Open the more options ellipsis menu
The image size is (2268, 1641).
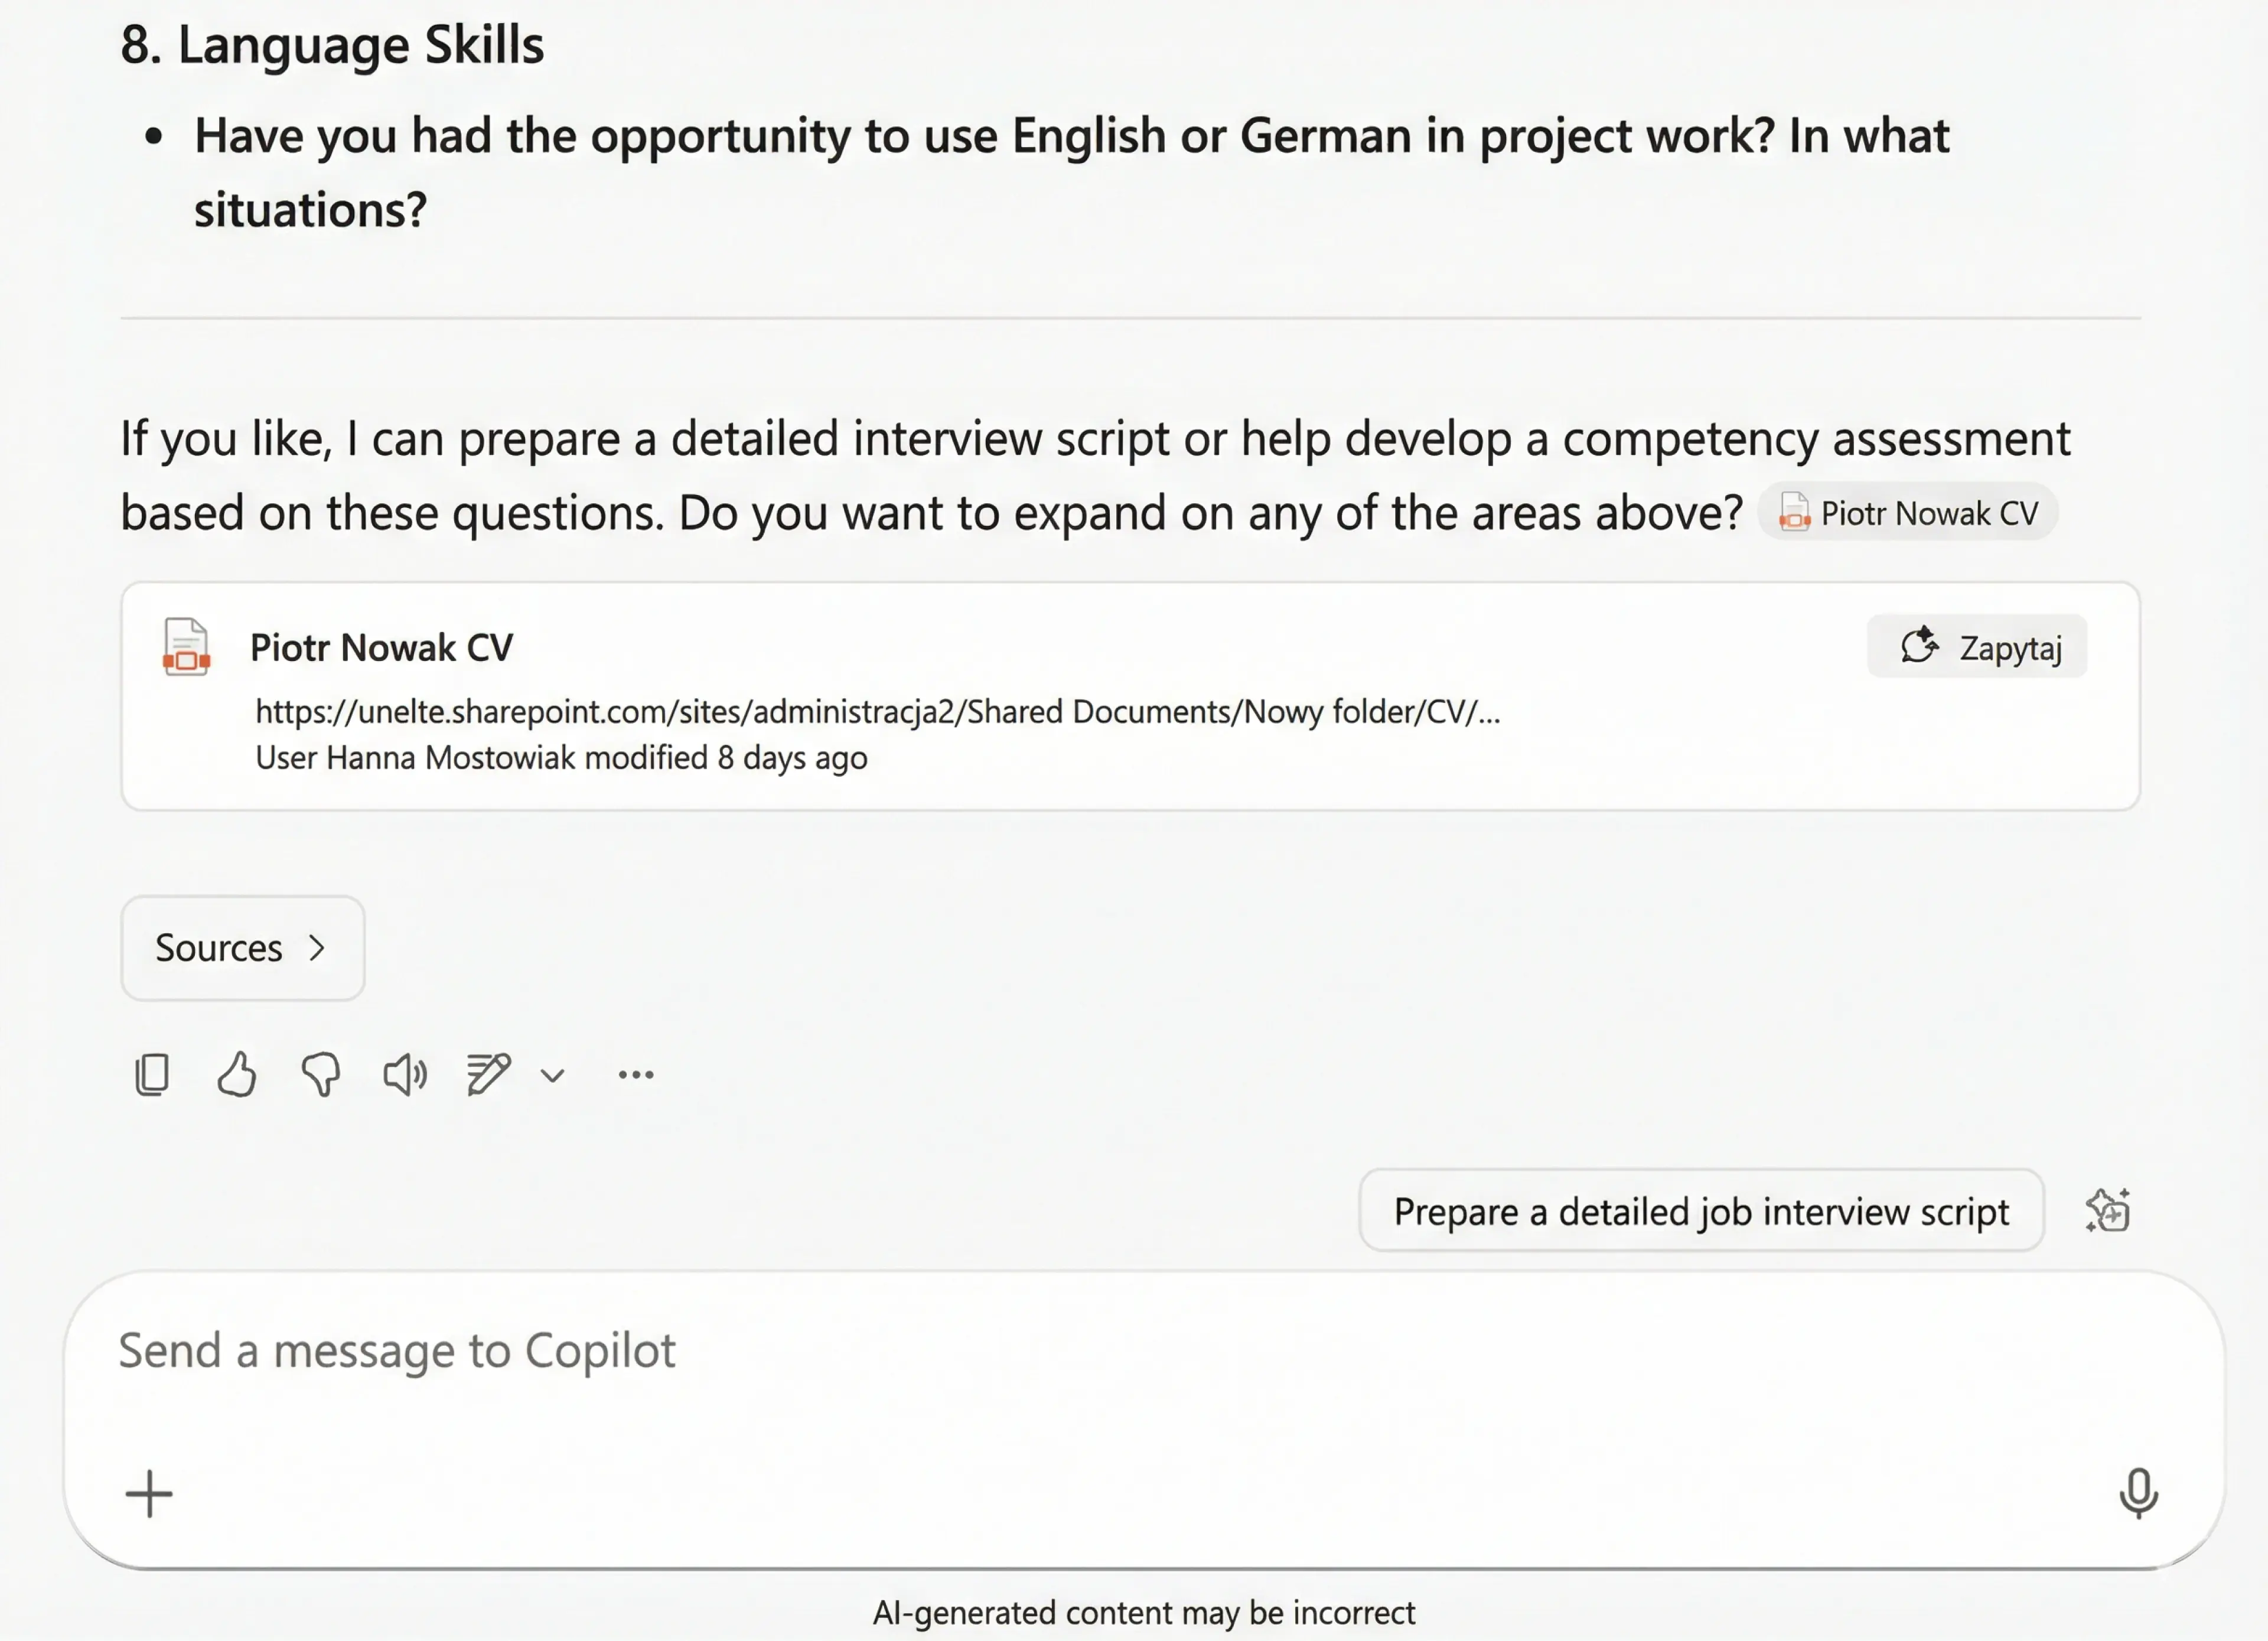coord(636,1075)
